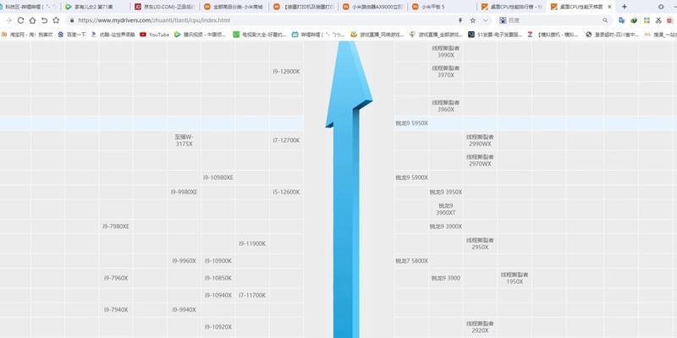The height and width of the screenshot is (338, 677).
Task: Click the i9-7980XE cell
Action: pyautogui.click(x=116, y=226)
